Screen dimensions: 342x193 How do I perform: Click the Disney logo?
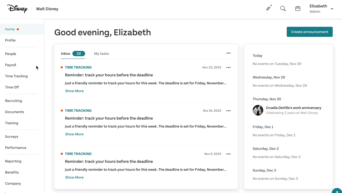(x=17, y=9)
